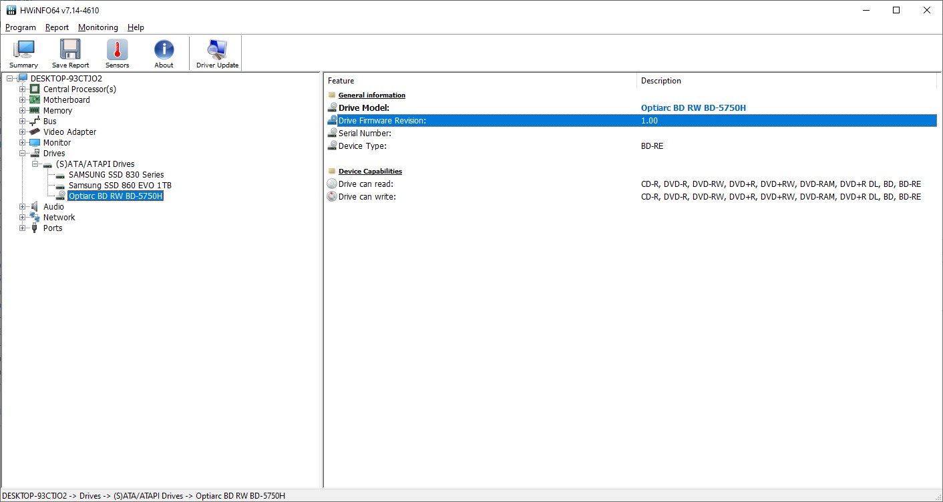Expand the Central Processor(s) node
943x502 pixels.
[22, 89]
